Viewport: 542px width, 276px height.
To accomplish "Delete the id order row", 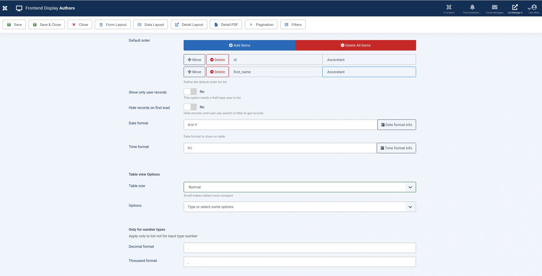I will coord(217,60).
